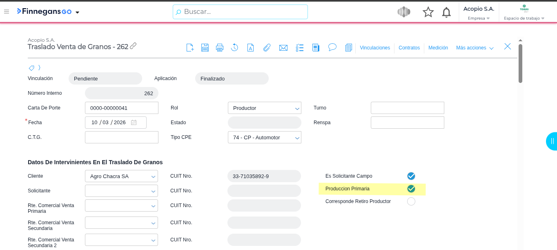The height and width of the screenshot is (250, 557).
Task: Send document by email envelope icon
Action: coord(283,48)
